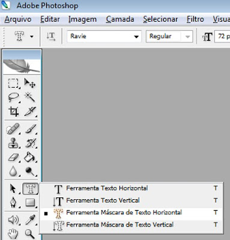230x240 pixels.
Task: Expand the tool preset picker arrow
Action: [x=32, y=37]
